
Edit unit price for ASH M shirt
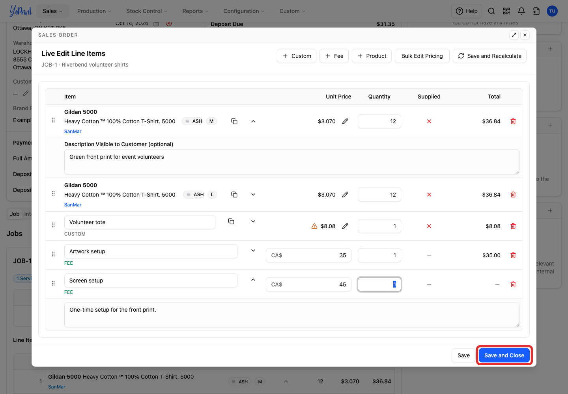(345, 121)
